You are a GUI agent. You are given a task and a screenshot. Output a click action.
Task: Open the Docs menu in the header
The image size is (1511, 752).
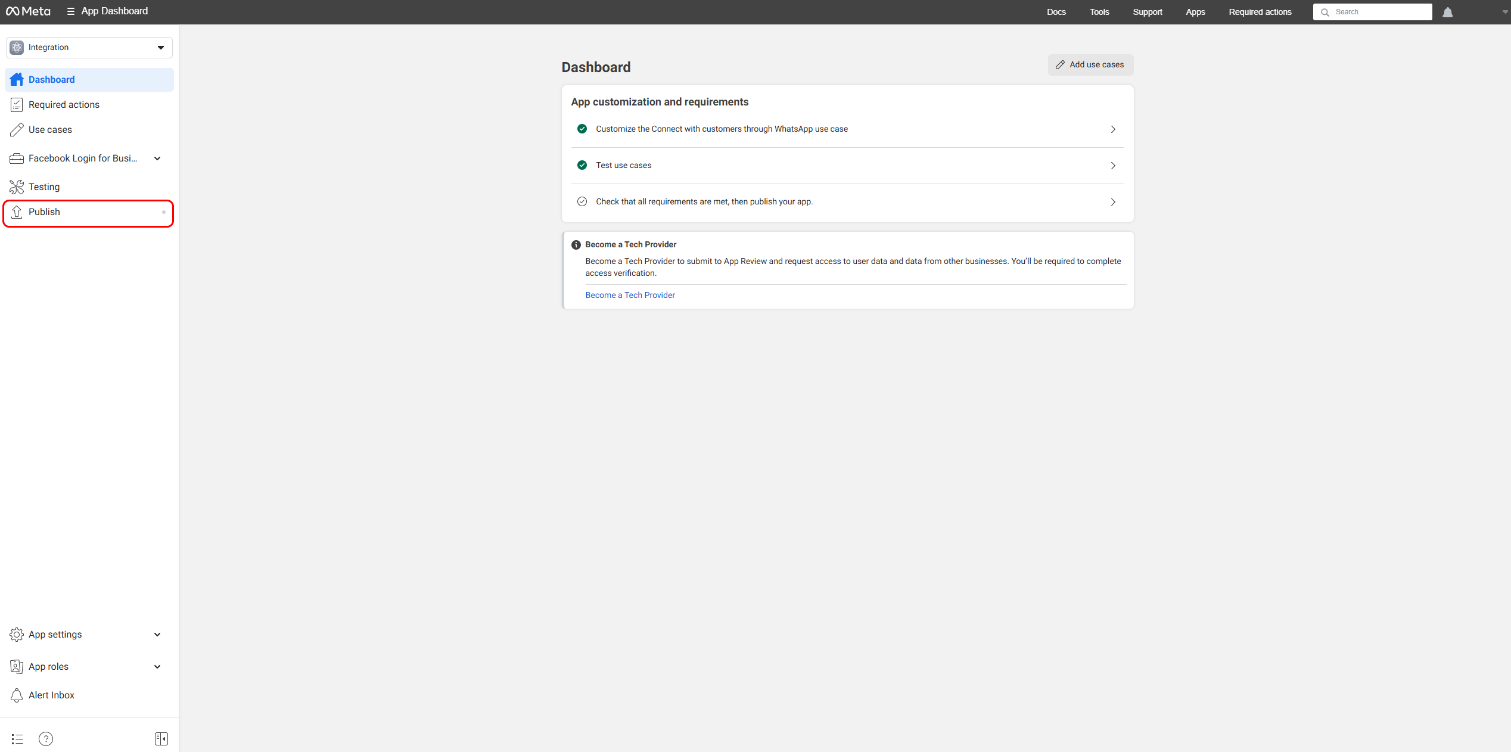pyautogui.click(x=1056, y=12)
